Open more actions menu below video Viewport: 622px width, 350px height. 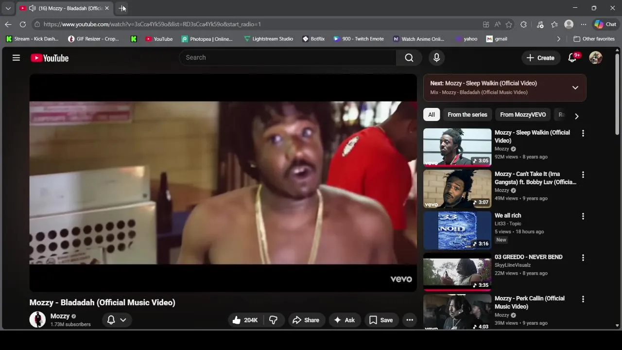[x=410, y=320]
